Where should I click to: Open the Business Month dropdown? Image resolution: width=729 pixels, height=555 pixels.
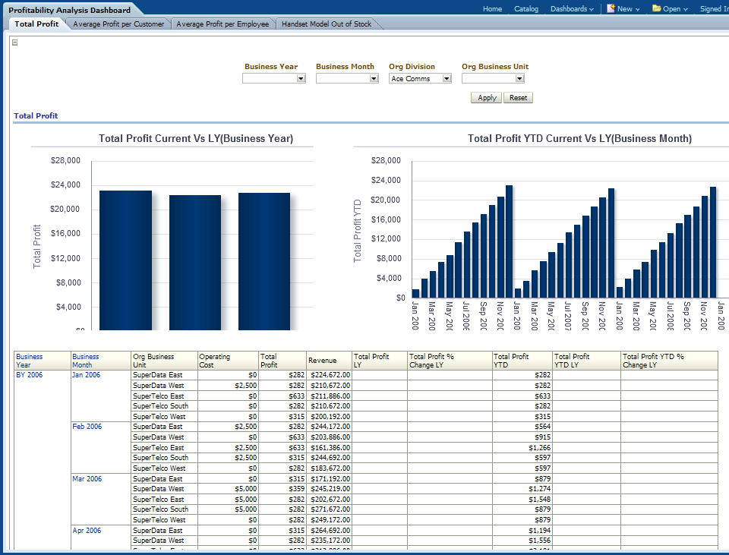(x=374, y=78)
